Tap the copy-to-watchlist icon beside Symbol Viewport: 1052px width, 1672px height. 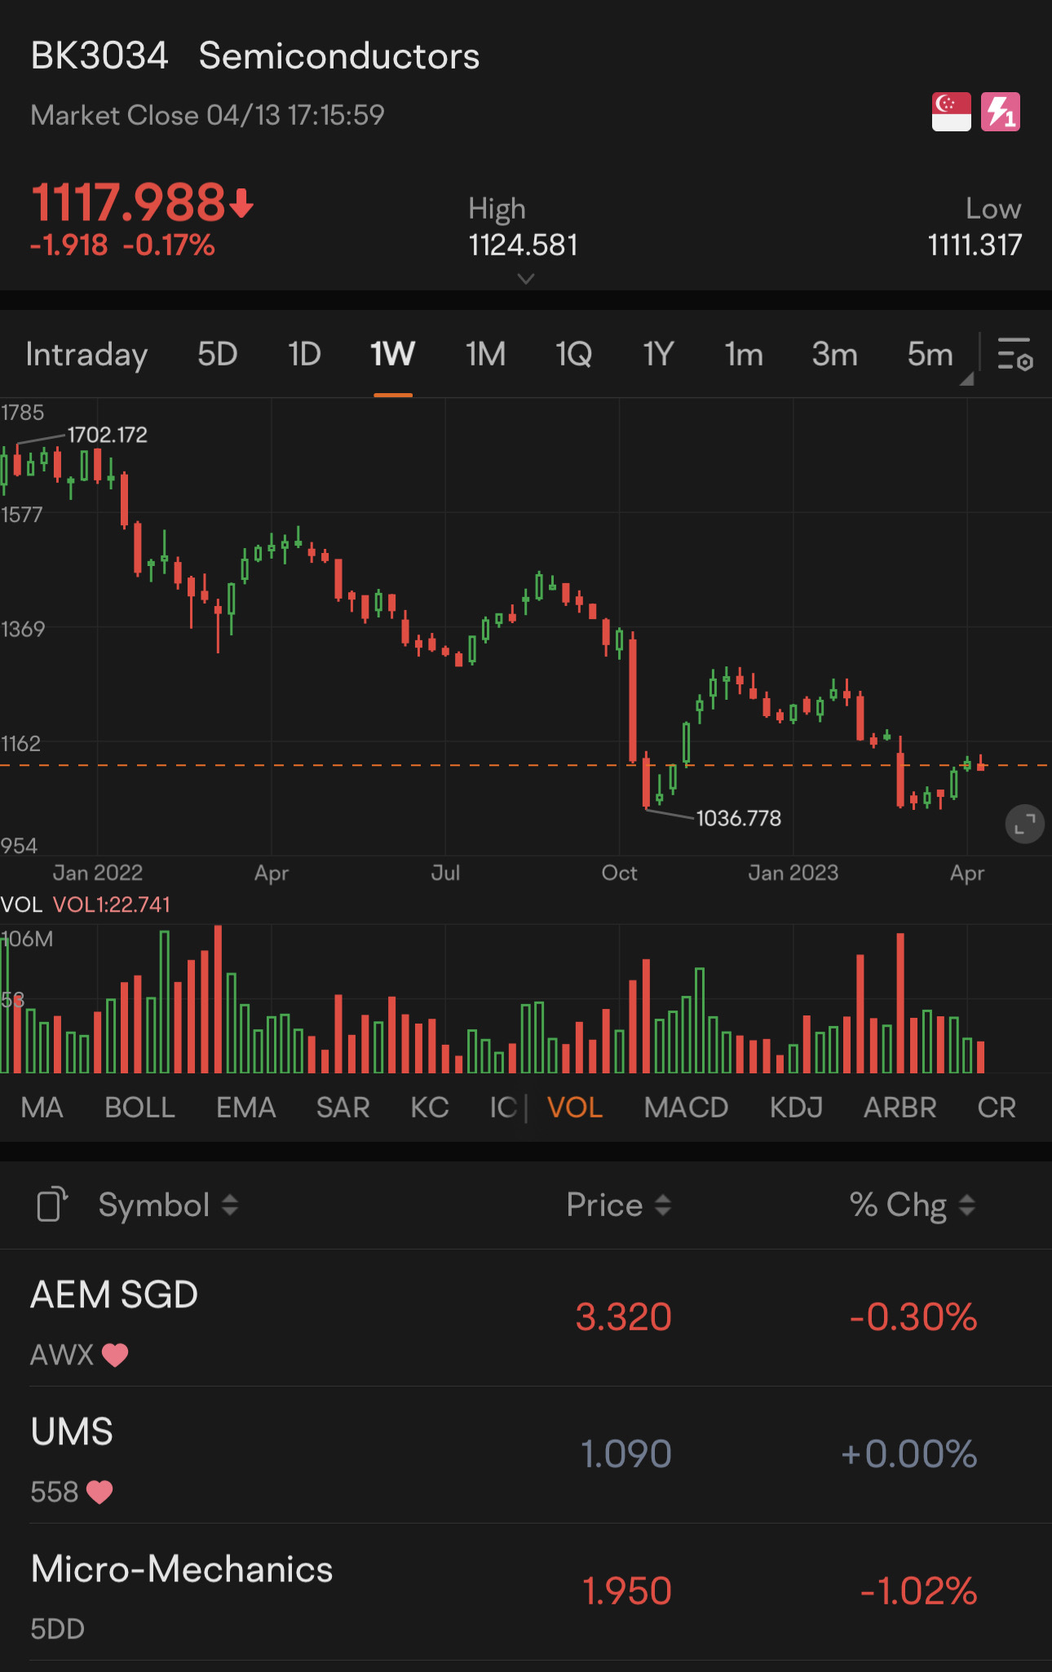(52, 1205)
